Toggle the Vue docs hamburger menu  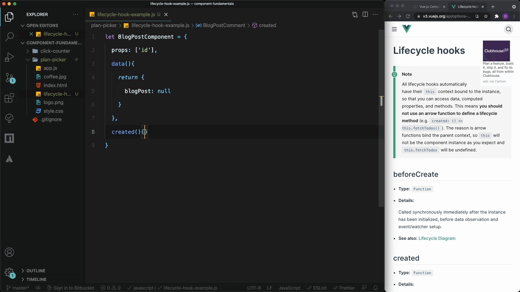[x=394, y=29]
